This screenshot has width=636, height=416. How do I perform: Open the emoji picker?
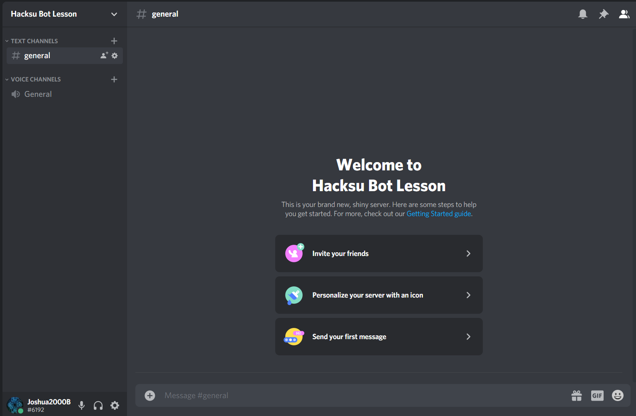(x=618, y=395)
